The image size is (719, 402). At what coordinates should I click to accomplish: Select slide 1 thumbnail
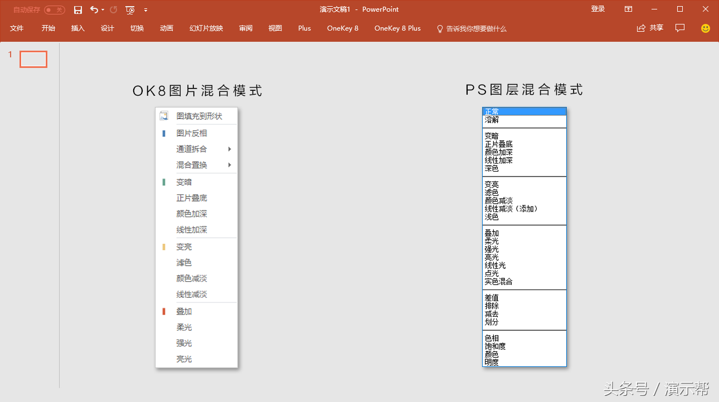[x=33, y=59]
